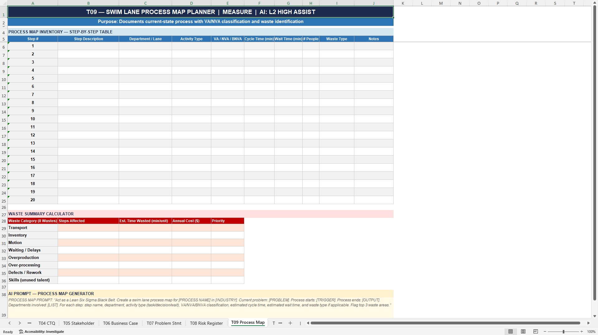This screenshot has width=598, height=335.
Task: Add a new sheet with the plus icon
Action: tap(290, 323)
